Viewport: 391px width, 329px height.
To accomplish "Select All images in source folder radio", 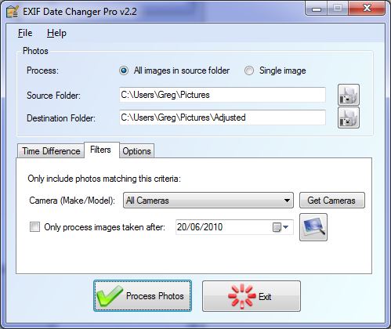I will point(124,70).
